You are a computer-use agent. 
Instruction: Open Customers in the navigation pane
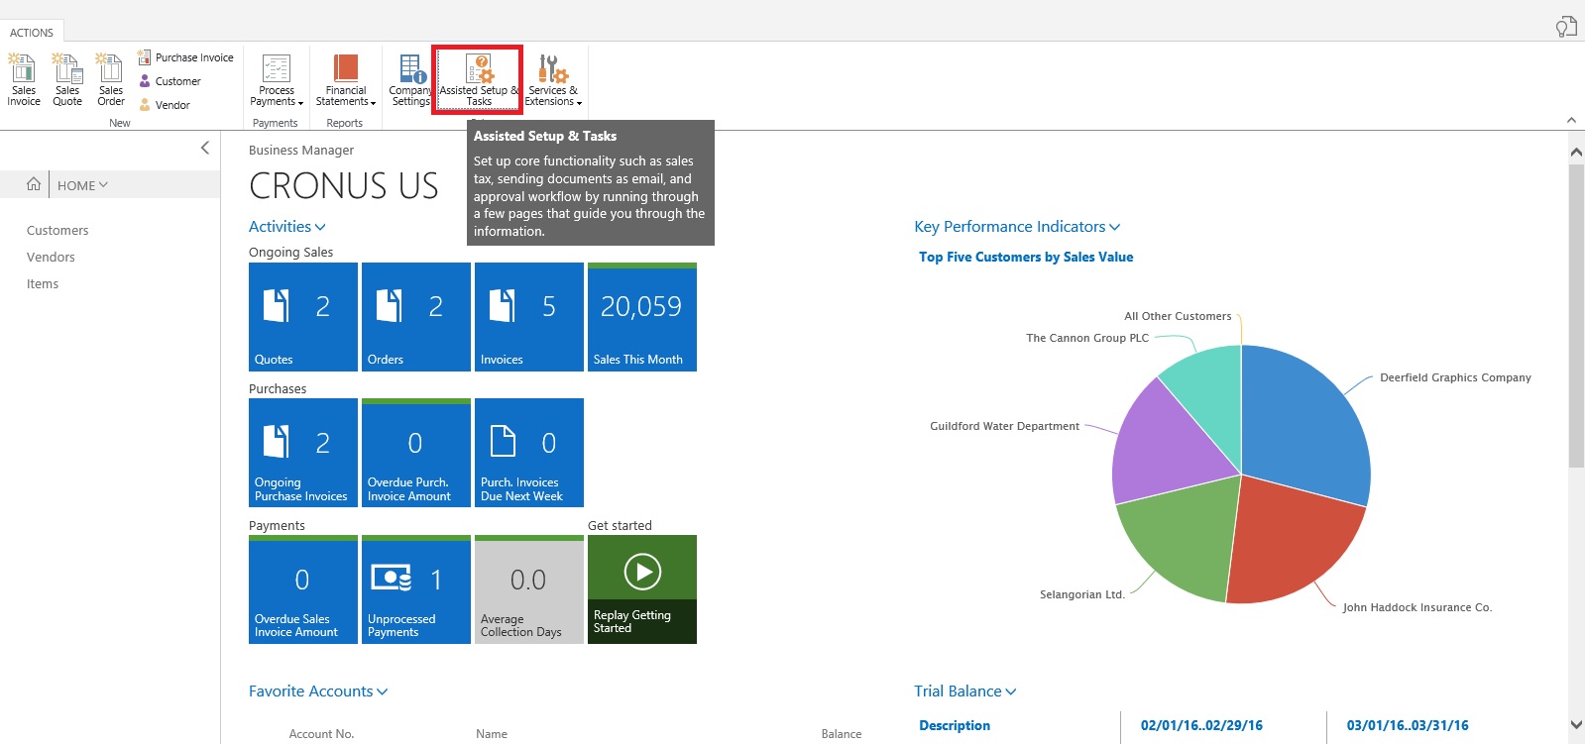click(x=57, y=231)
